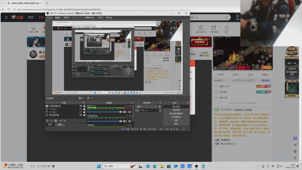The image size is (302, 170).
Task: Open the 编辑(E) menu in OBS
Action: click(x=58, y=17)
